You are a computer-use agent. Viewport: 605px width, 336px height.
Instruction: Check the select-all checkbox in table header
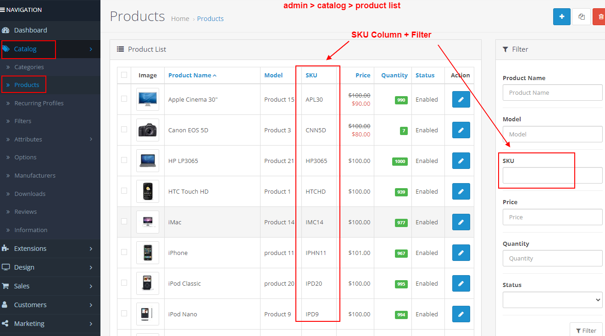[x=124, y=75]
